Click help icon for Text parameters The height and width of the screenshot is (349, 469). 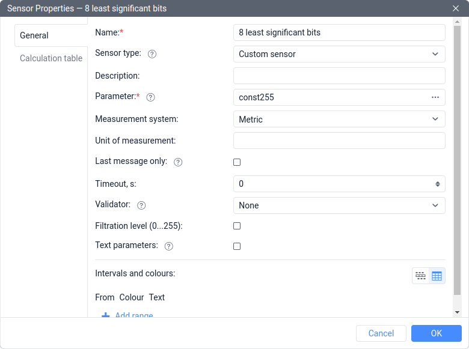click(x=169, y=246)
